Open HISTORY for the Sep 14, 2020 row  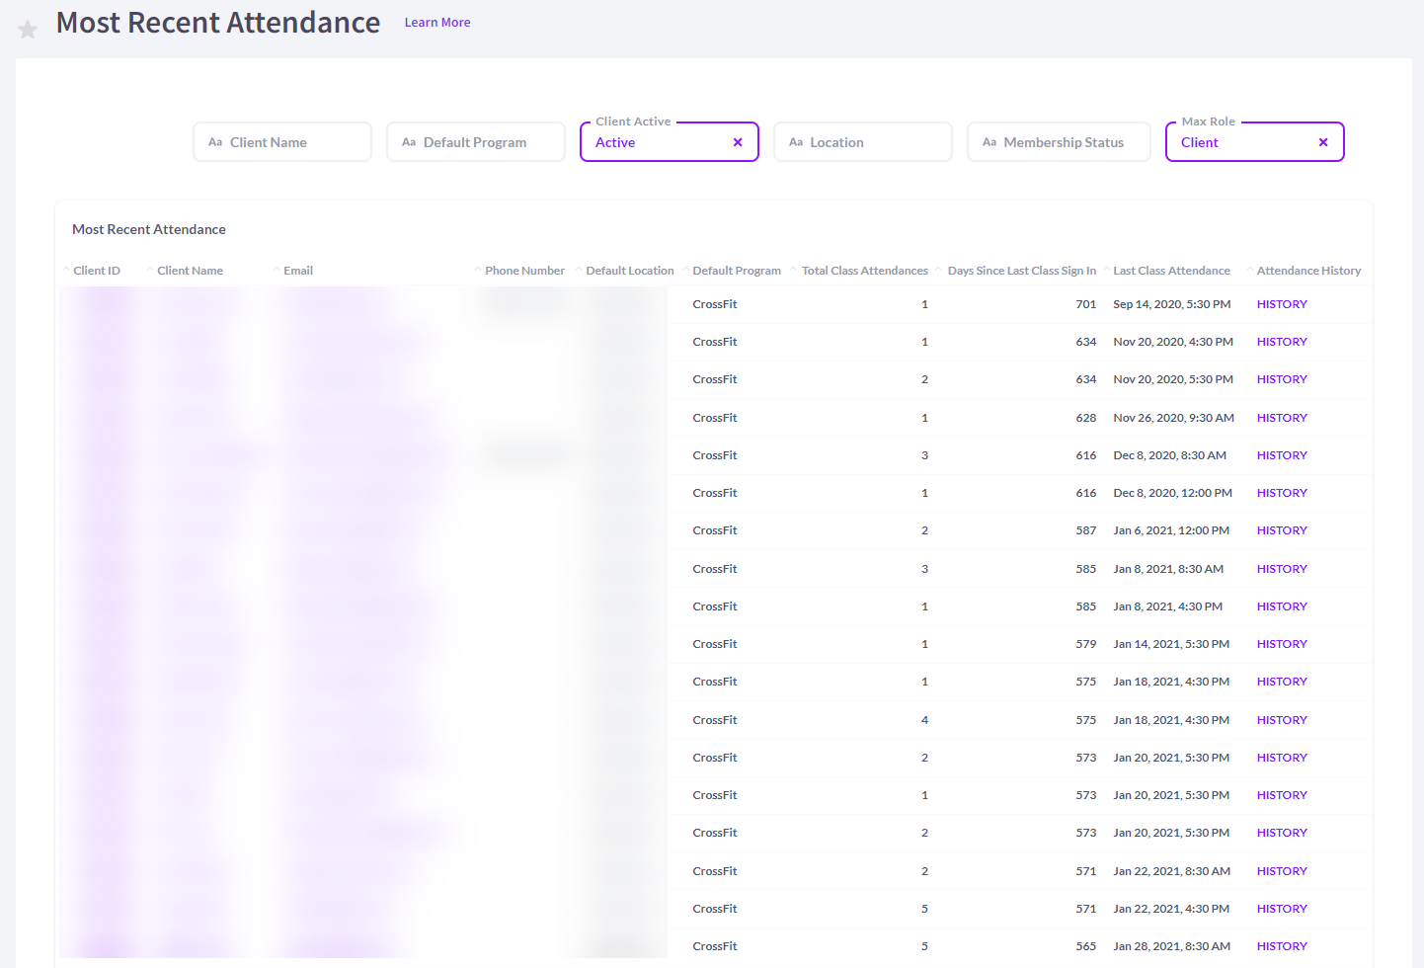(1282, 304)
